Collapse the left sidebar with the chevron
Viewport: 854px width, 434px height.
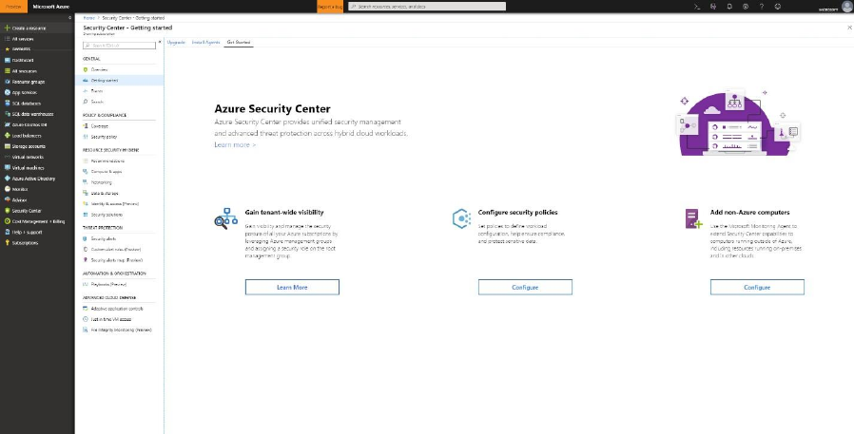point(69,18)
